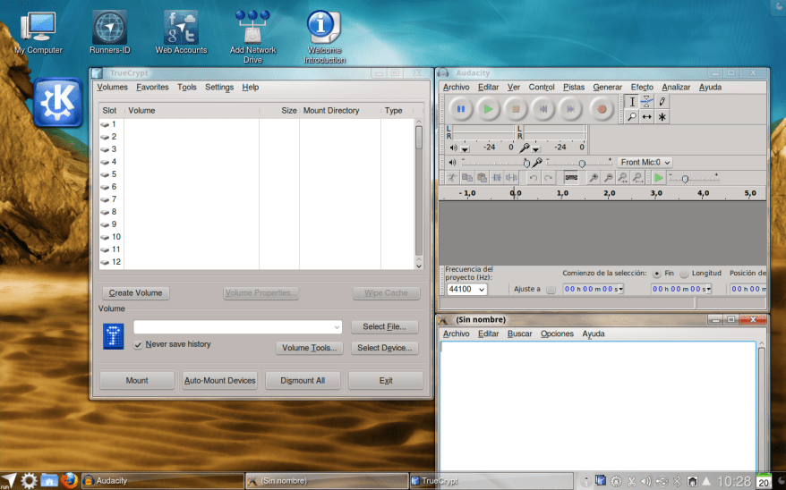Start recording with red Record button
This screenshot has height=490, width=786.
pyautogui.click(x=602, y=108)
